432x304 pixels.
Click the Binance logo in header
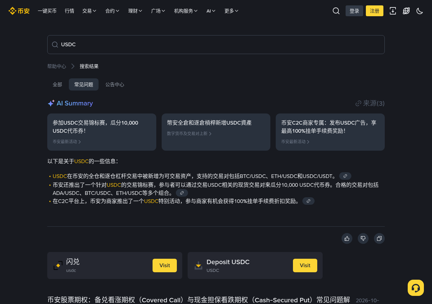click(x=19, y=11)
